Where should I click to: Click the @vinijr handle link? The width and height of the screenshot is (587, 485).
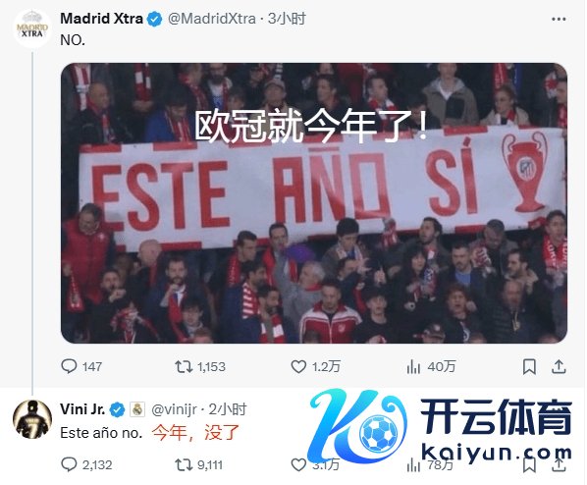point(174,409)
